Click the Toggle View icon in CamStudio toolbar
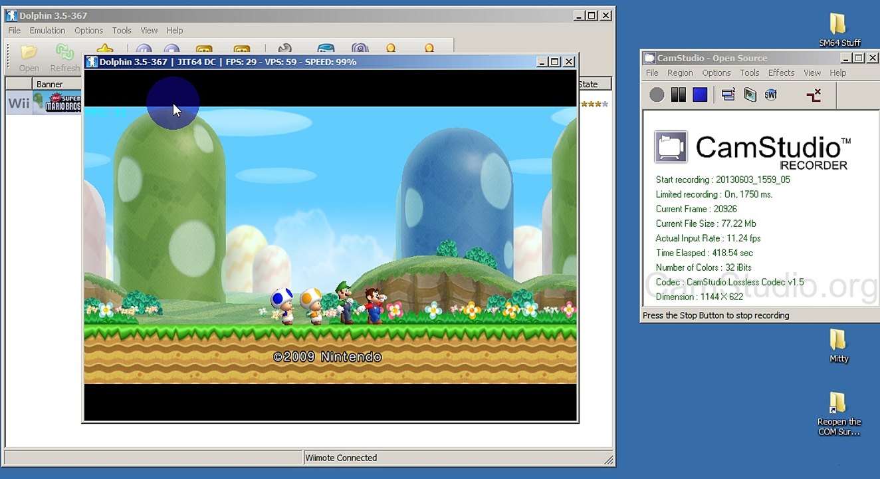 tap(728, 95)
